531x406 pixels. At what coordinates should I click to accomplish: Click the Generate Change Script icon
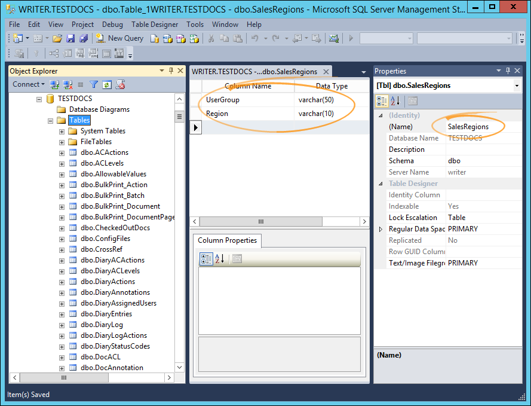[x=19, y=54]
